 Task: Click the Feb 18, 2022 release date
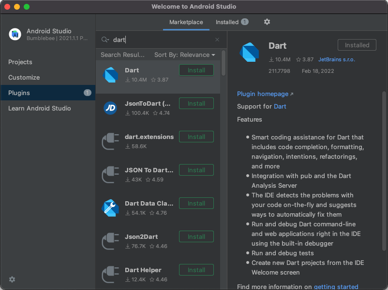click(x=318, y=71)
